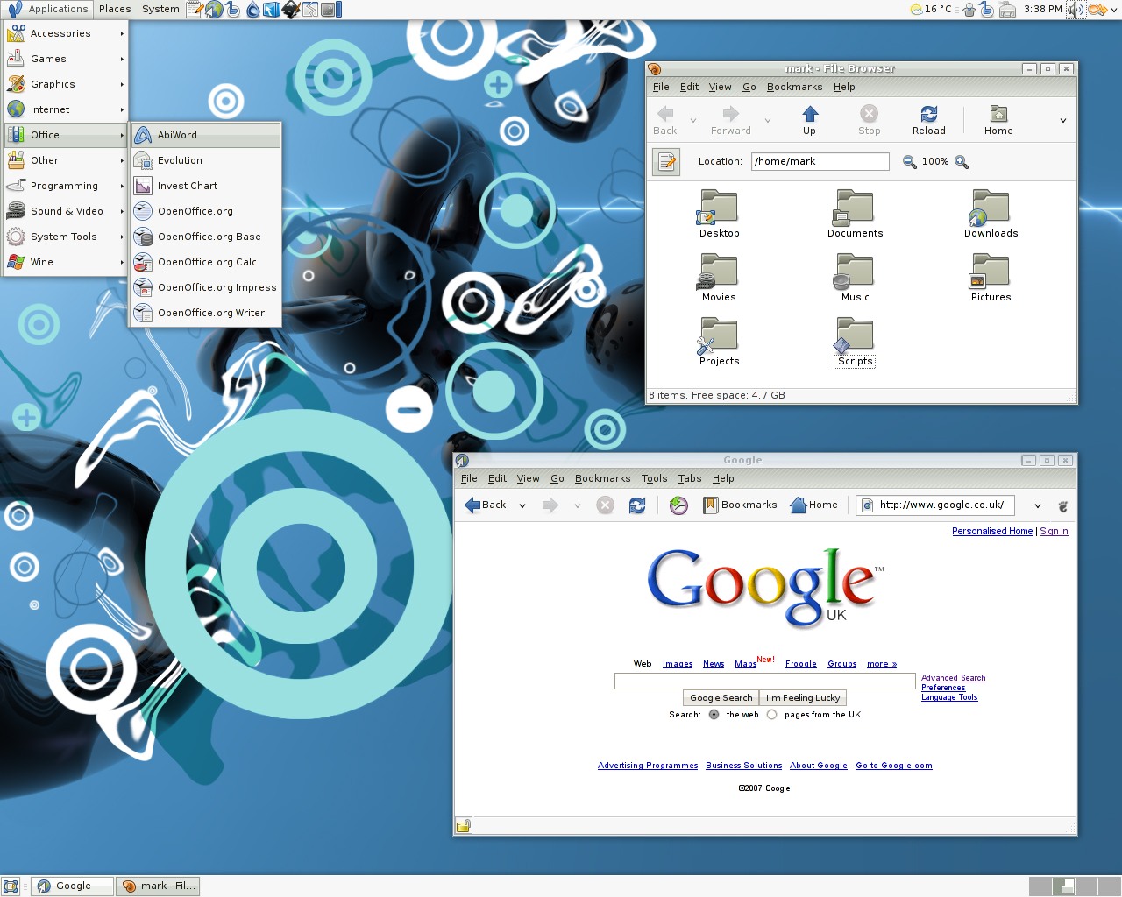Select the Scripts folder
The width and height of the screenshot is (1122, 897).
point(856,342)
